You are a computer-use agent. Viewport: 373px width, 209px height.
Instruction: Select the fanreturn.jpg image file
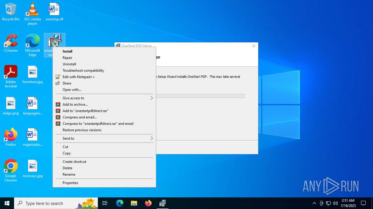coord(32,75)
